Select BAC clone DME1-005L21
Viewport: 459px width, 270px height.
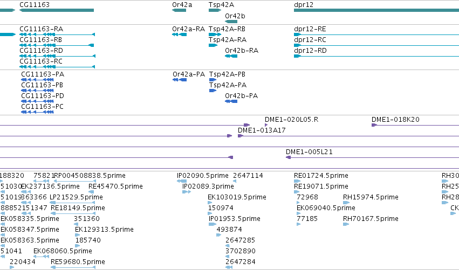pyautogui.click(x=309, y=152)
